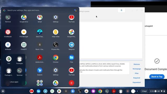Click Dependent in the package window
Screen dimensions: 167x94
(x=137, y=83)
